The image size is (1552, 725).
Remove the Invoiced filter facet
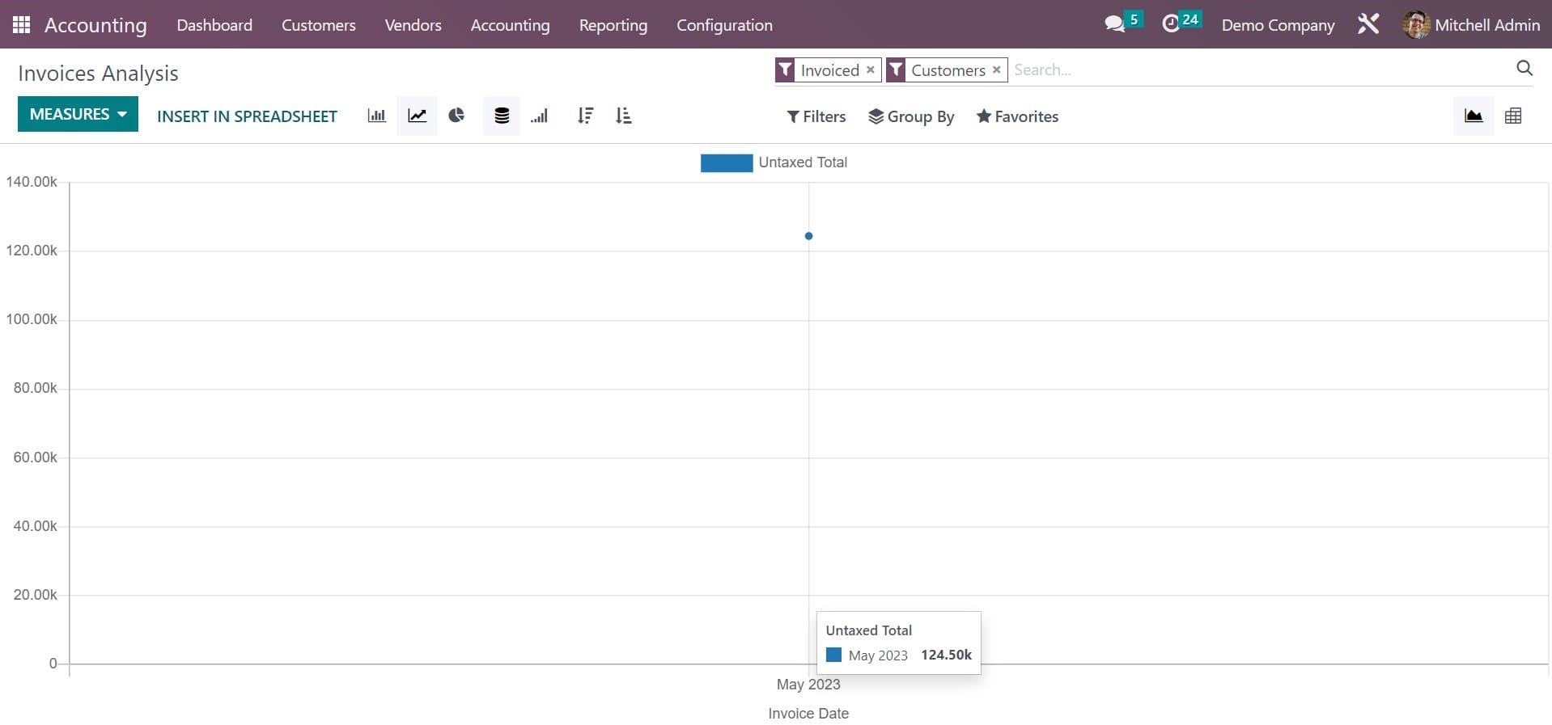(871, 70)
